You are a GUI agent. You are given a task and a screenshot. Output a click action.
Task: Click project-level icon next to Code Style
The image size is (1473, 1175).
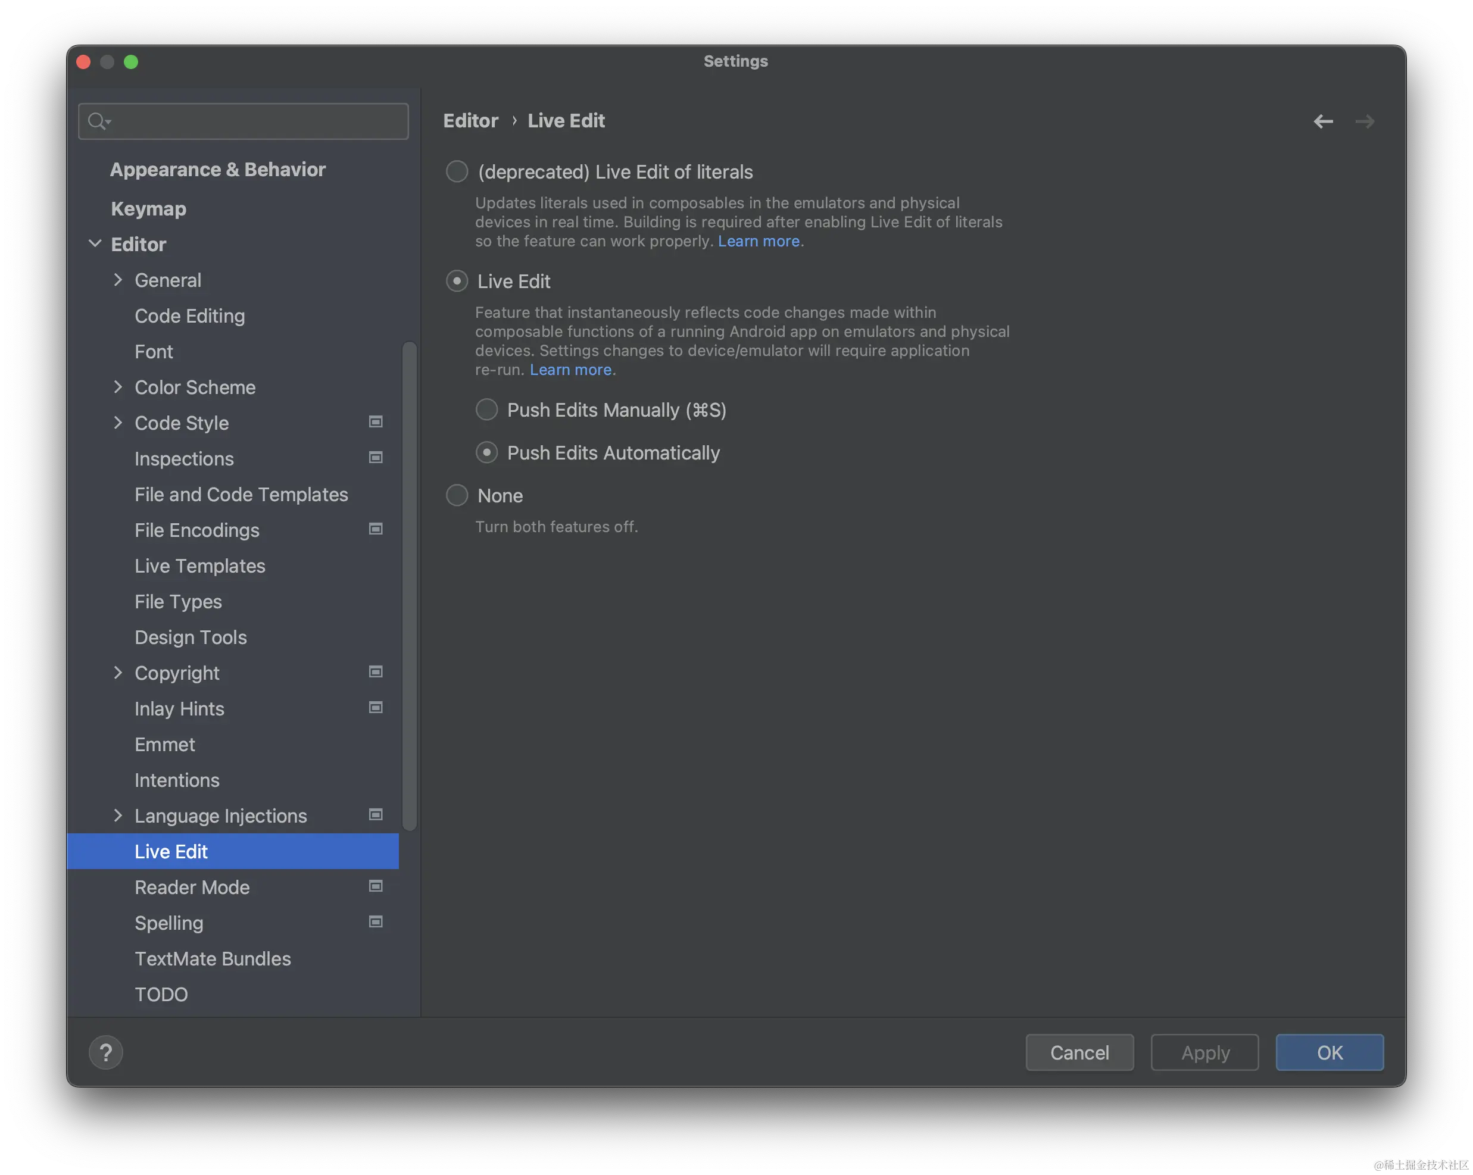pos(375,422)
